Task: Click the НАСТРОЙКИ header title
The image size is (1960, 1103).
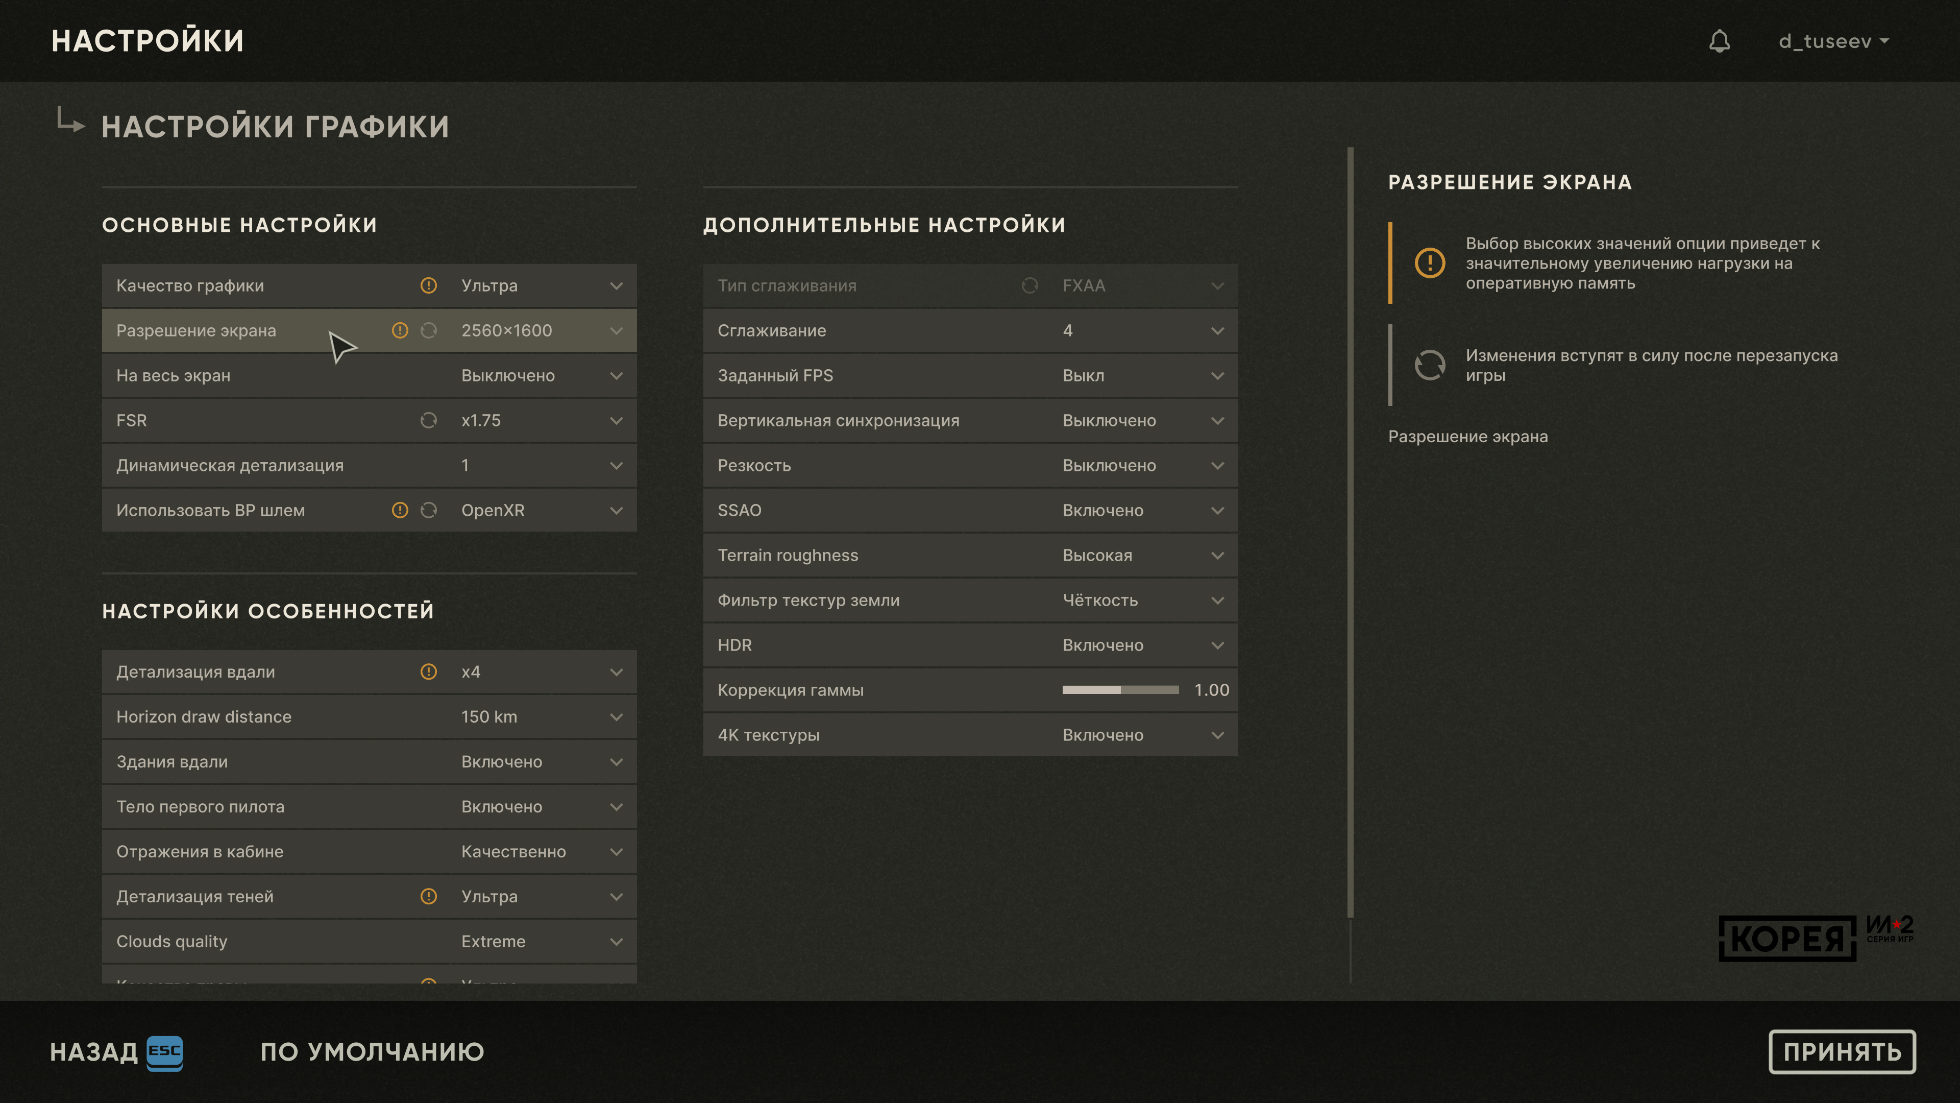Action: 148,41
